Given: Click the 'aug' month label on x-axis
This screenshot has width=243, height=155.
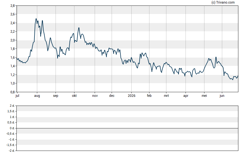Looking at the screenshot, I should pos(37,96).
